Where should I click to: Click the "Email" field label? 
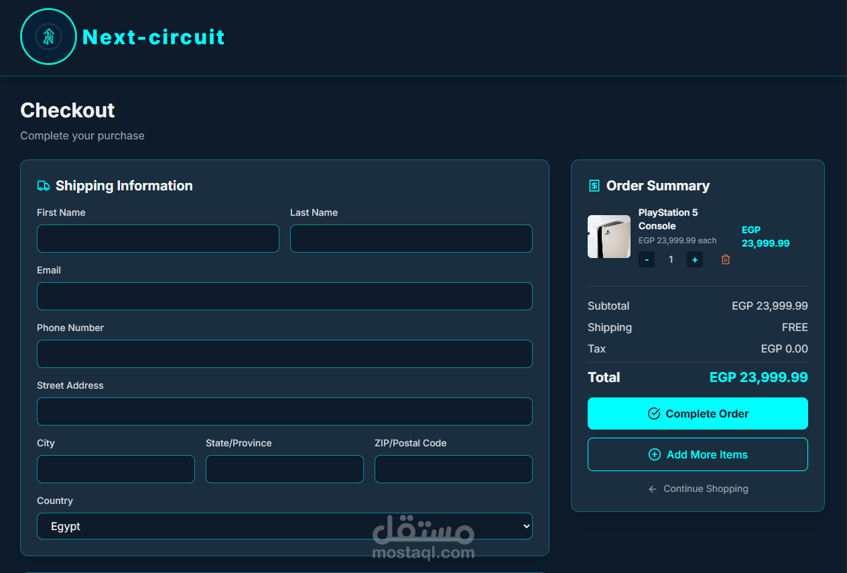click(49, 270)
